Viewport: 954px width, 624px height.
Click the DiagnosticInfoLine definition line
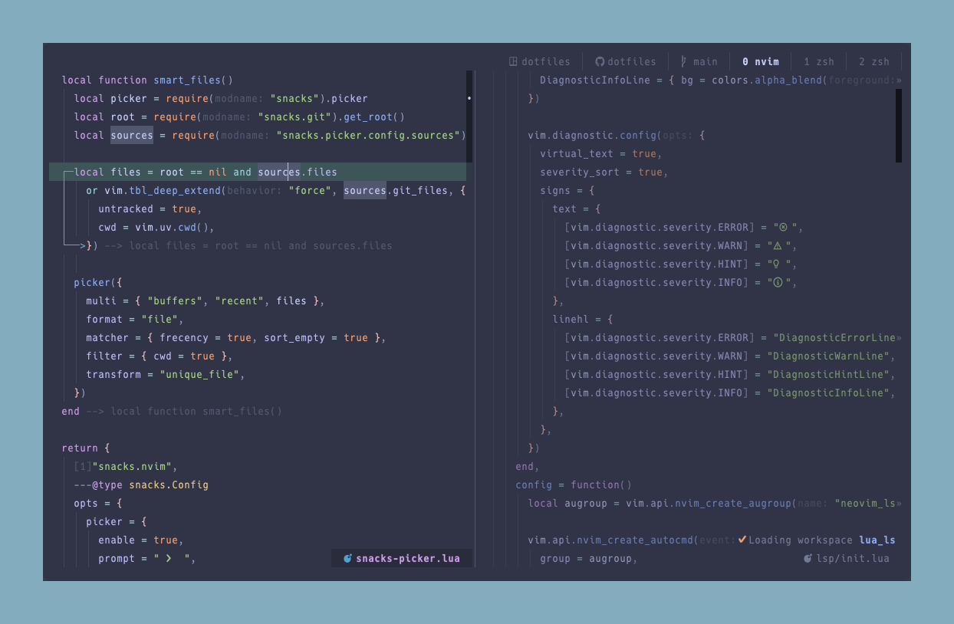point(721,80)
